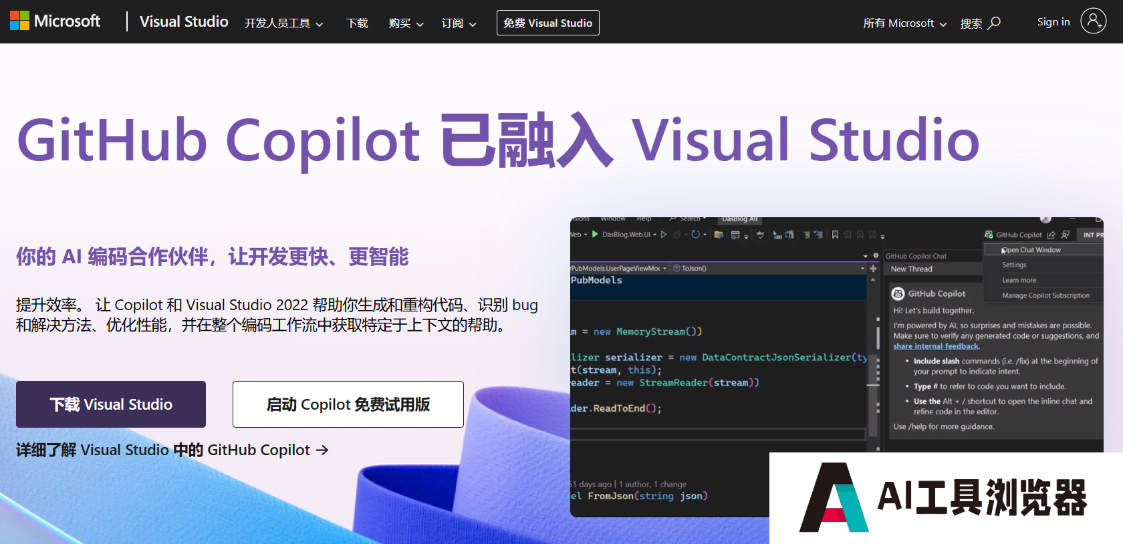Screen dimensions: 1123x544
Task: Click the GitHub Copilot Chat panel title
Action: pos(916,256)
